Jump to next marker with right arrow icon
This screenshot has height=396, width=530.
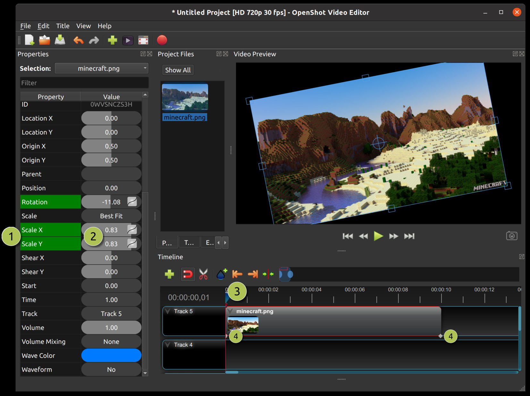(253, 274)
